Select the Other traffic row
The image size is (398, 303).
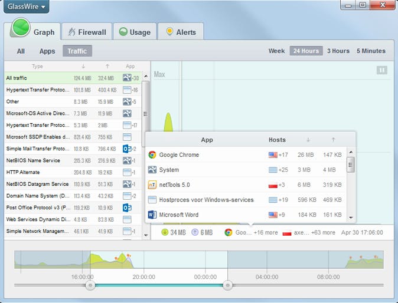pyautogui.click(x=73, y=101)
